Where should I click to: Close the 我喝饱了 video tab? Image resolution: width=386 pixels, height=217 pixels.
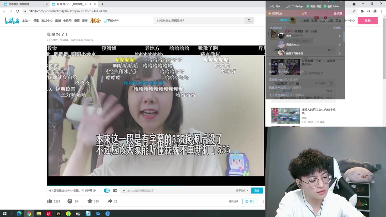(x=95, y=4)
